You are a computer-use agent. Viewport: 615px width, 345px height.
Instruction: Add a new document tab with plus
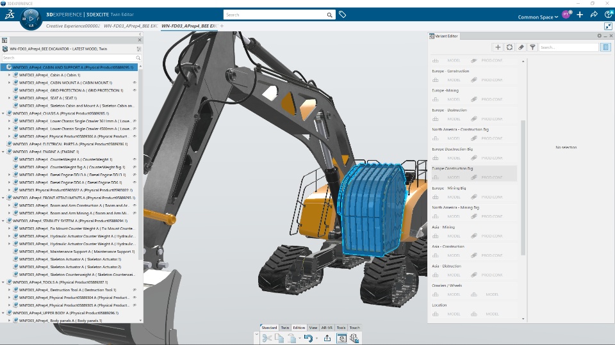point(222,26)
